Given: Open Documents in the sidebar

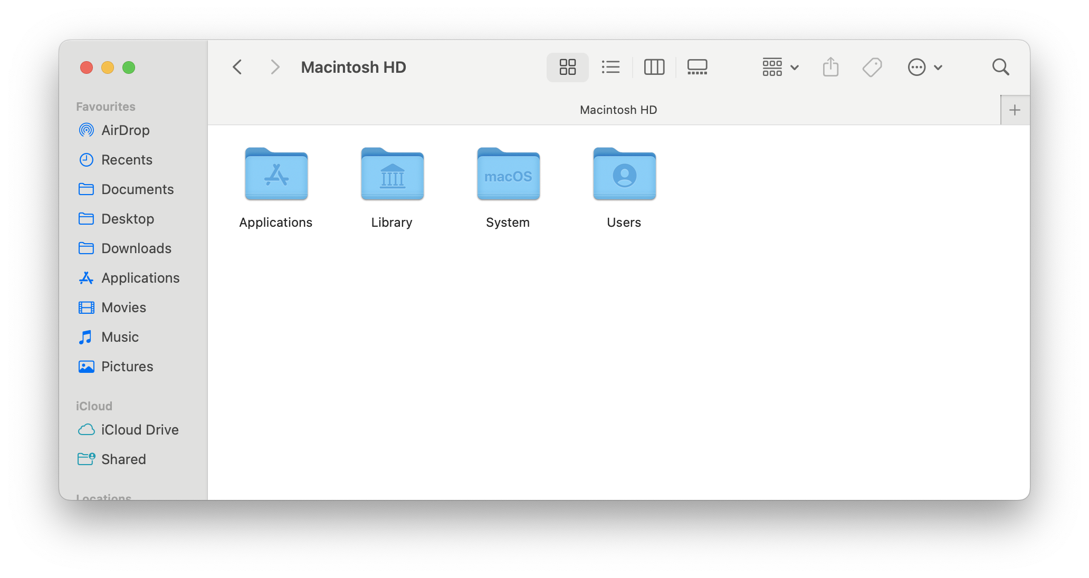Looking at the screenshot, I should [x=133, y=189].
